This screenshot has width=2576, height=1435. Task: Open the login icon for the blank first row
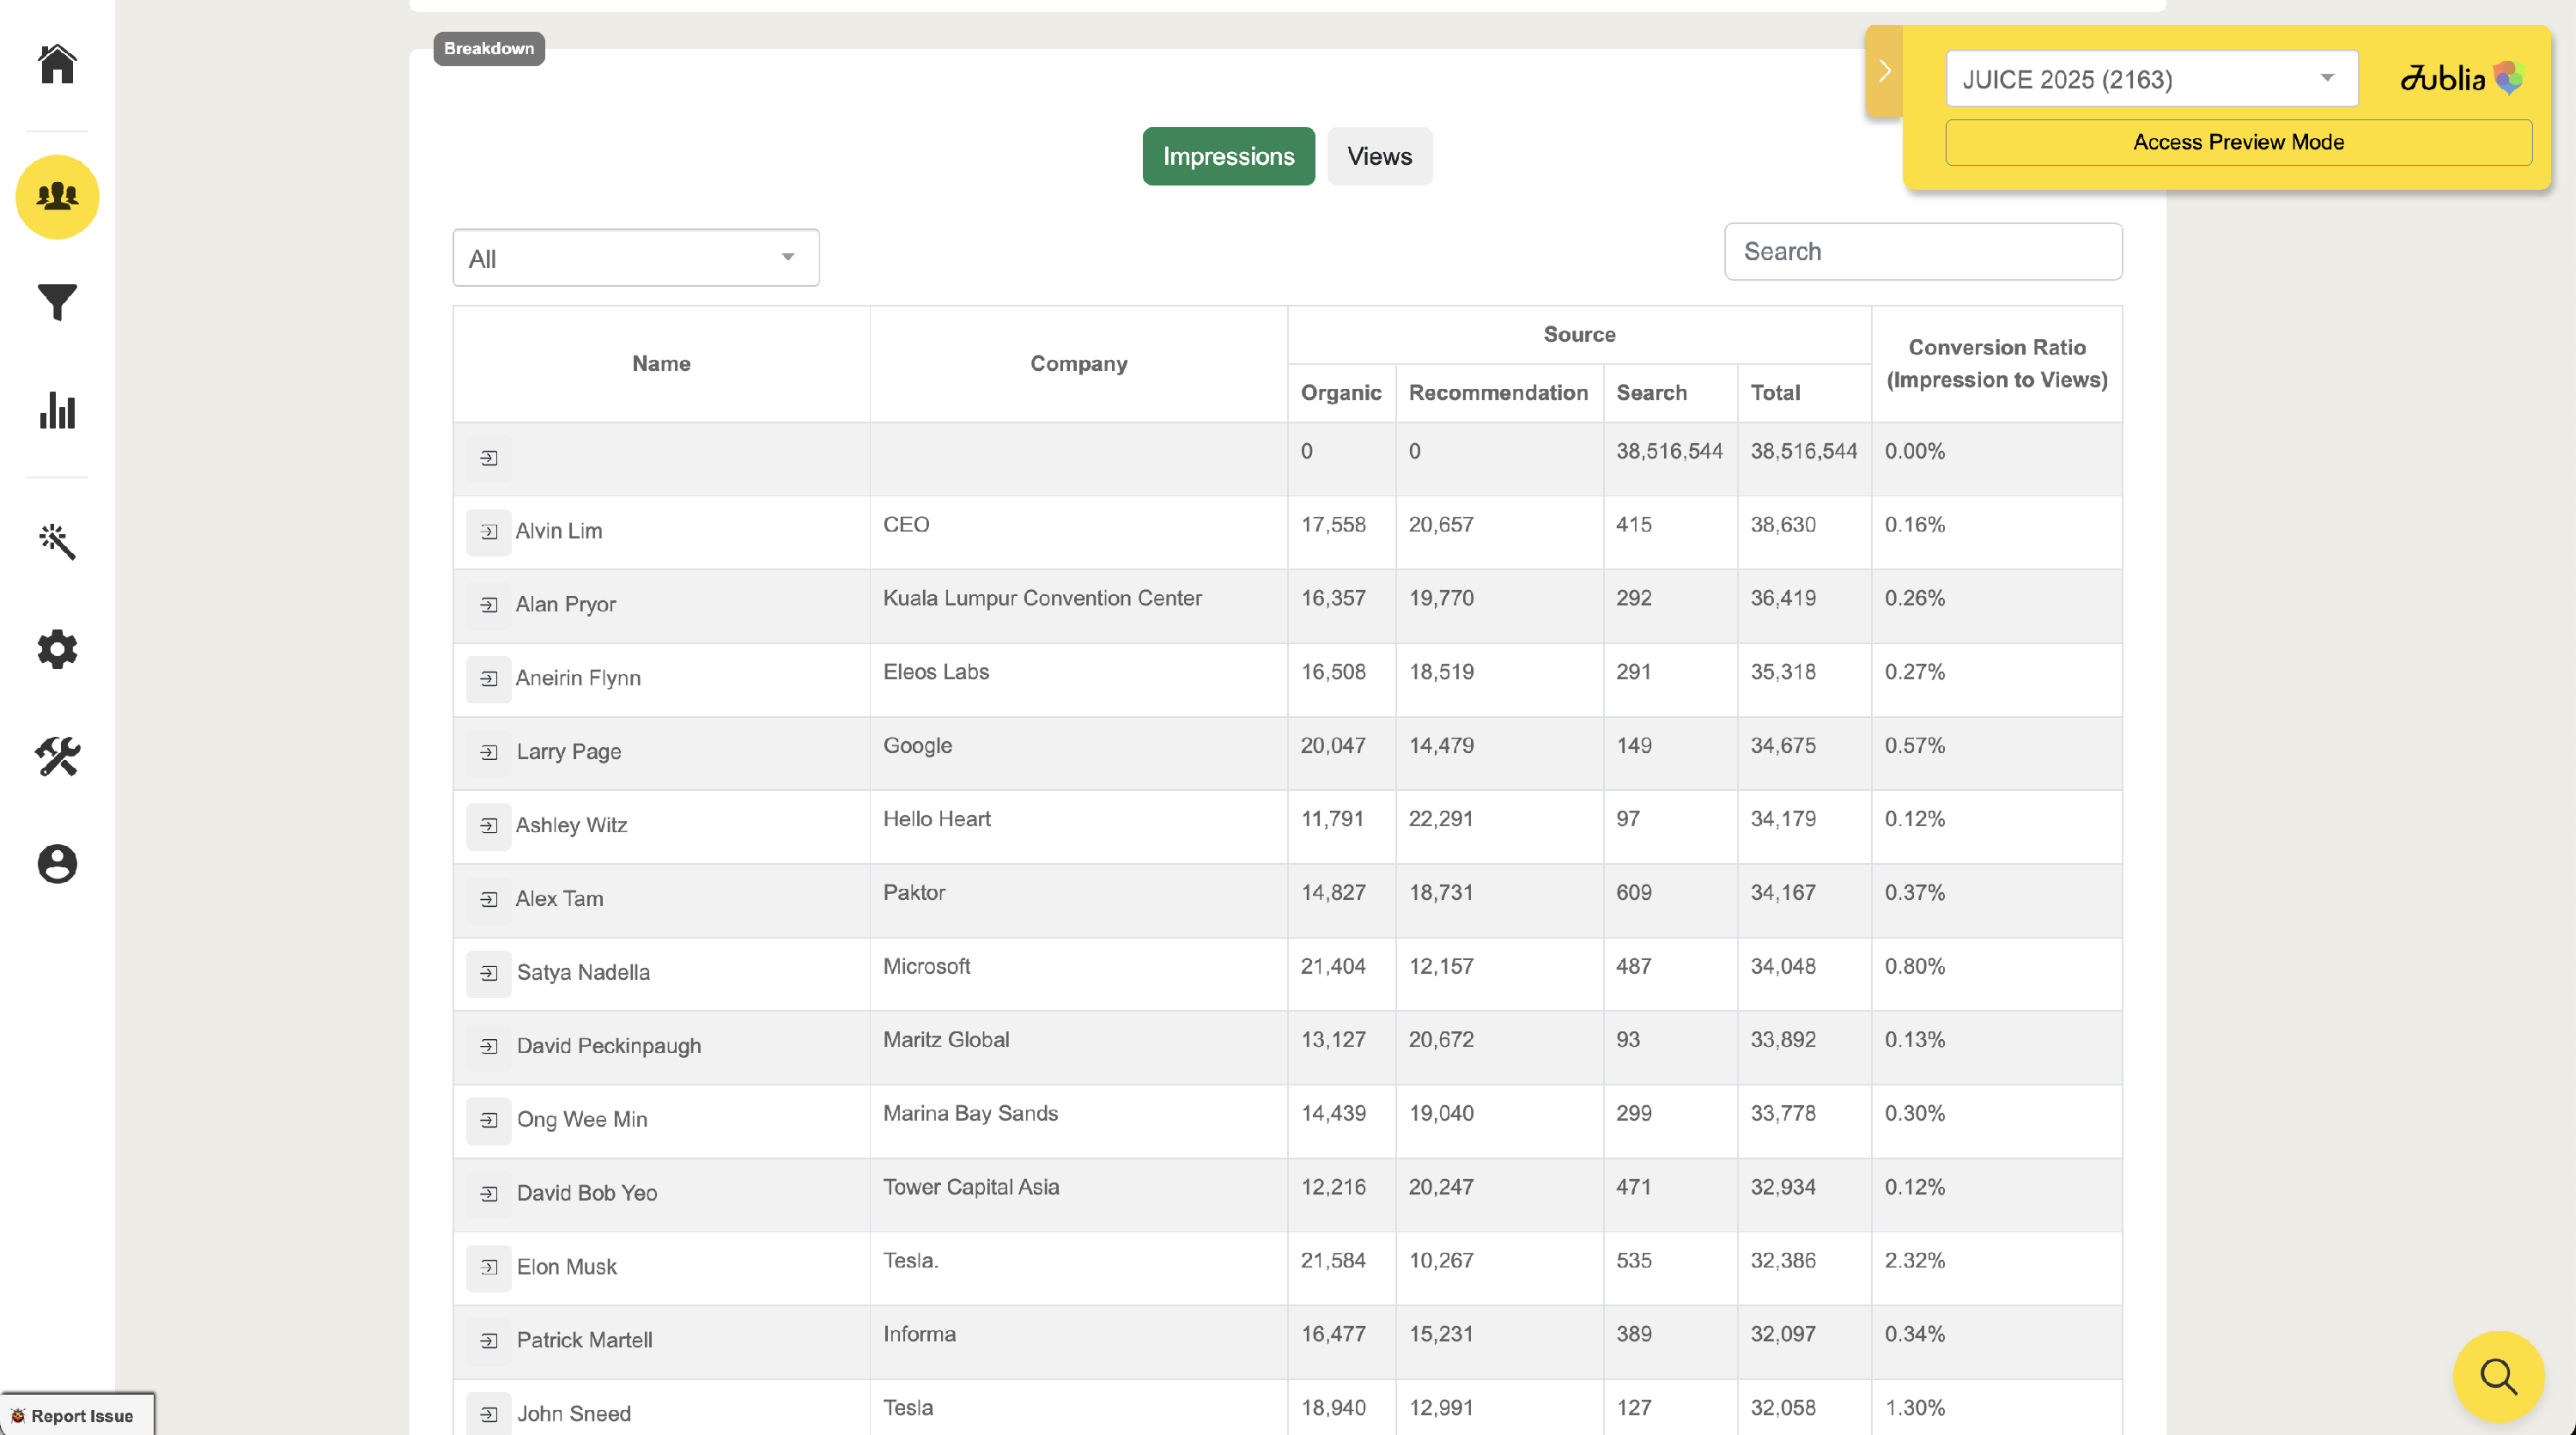click(489, 458)
